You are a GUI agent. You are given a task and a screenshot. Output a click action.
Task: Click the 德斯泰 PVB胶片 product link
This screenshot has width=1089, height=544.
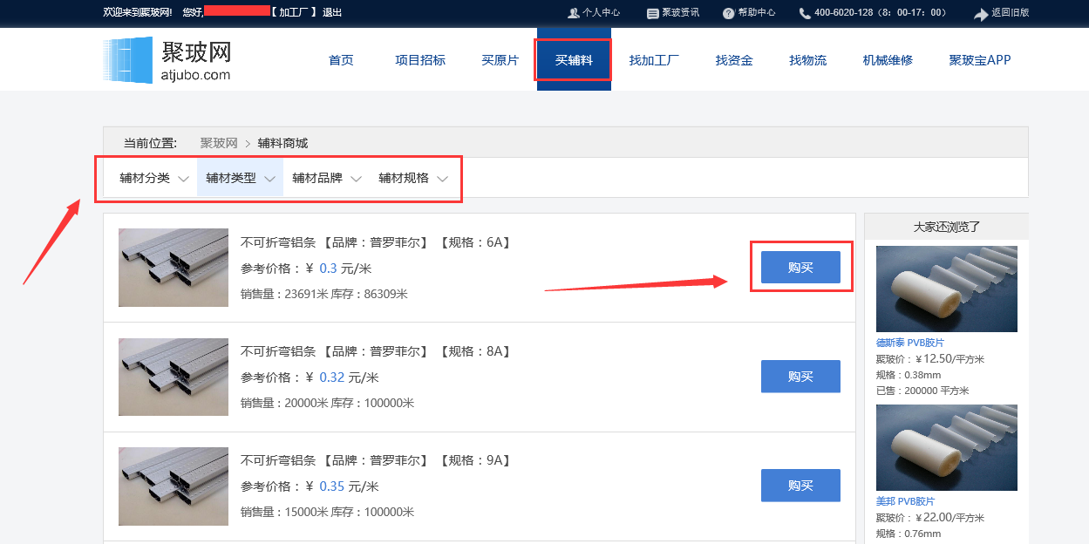pos(910,343)
